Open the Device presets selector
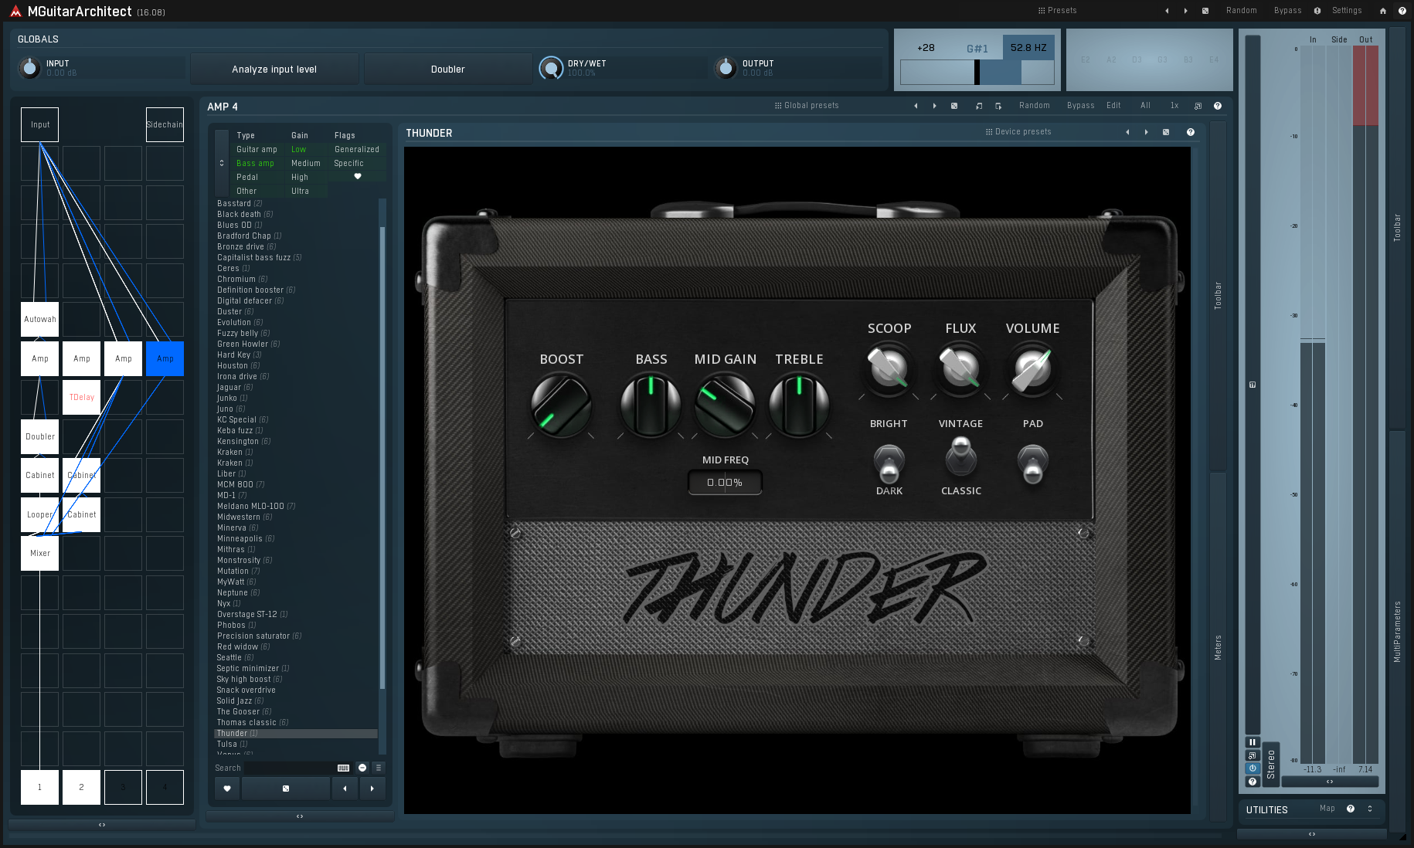Viewport: 1414px width, 848px height. pyautogui.click(x=1018, y=132)
